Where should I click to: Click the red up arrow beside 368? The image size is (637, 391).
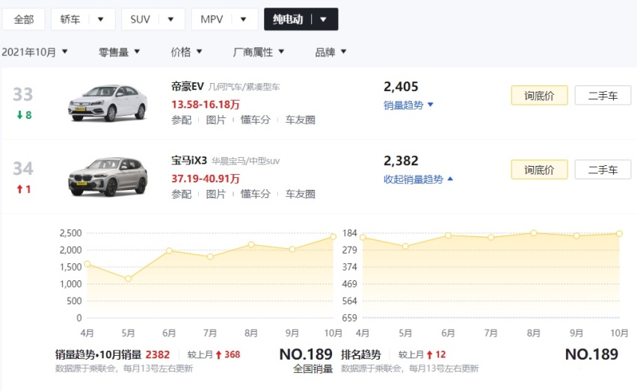(218, 355)
